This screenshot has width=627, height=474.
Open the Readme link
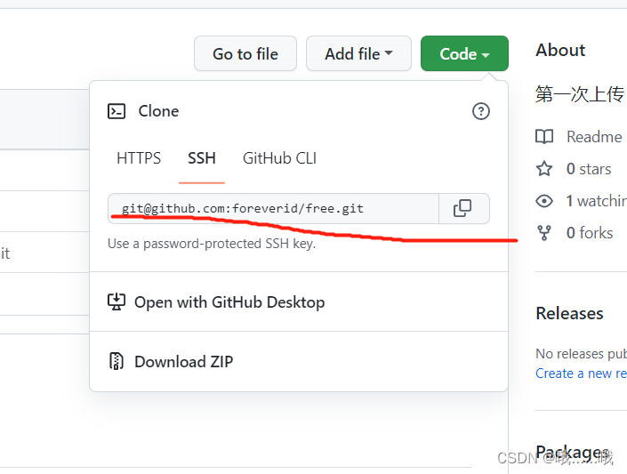coord(594,137)
